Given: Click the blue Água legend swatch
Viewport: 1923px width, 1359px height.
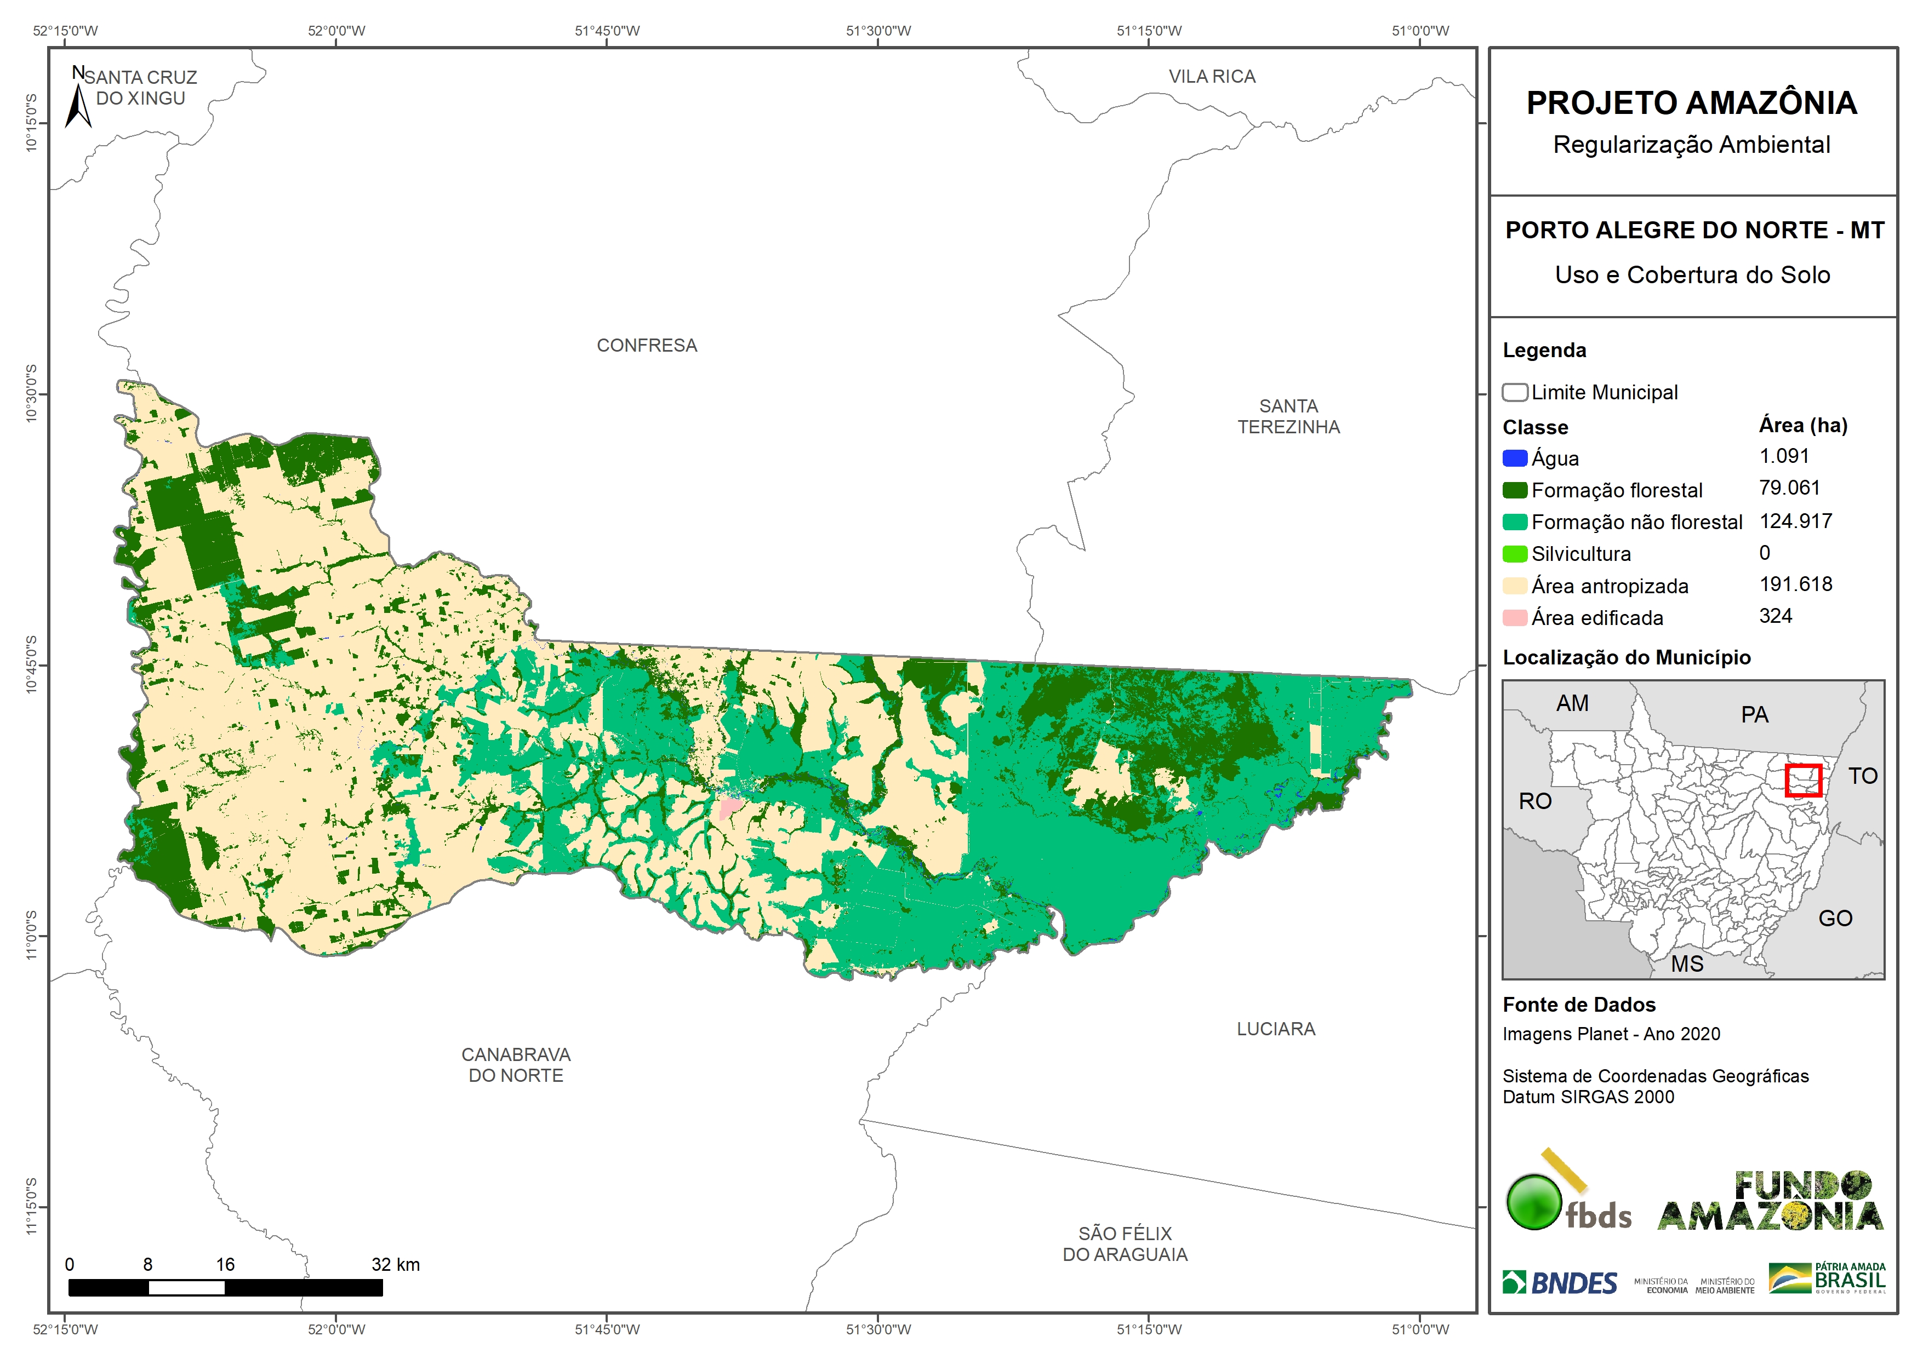Looking at the screenshot, I should click(1514, 458).
